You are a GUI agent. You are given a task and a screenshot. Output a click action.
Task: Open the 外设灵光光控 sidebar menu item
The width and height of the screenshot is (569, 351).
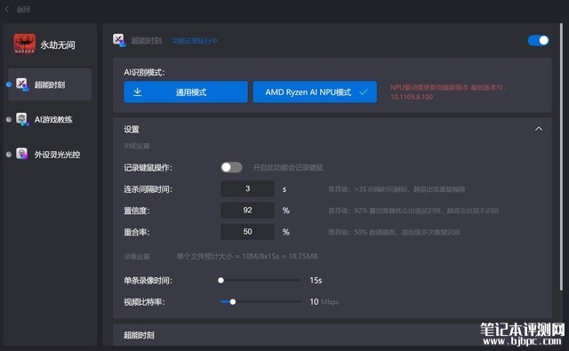[x=50, y=155]
